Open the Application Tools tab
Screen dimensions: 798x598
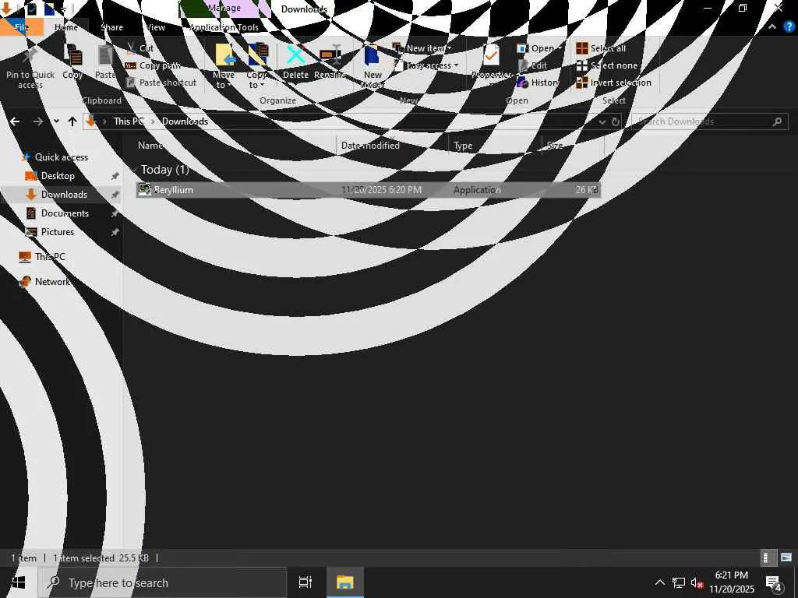pyautogui.click(x=224, y=27)
